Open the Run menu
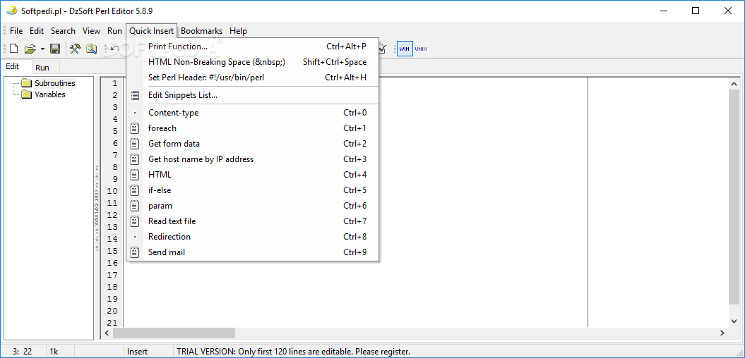745x358 pixels. [x=114, y=31]
